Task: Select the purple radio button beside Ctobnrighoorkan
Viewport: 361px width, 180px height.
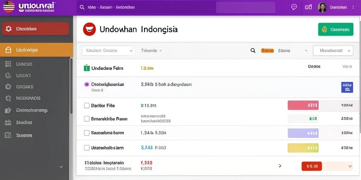Action: (87, 84)
